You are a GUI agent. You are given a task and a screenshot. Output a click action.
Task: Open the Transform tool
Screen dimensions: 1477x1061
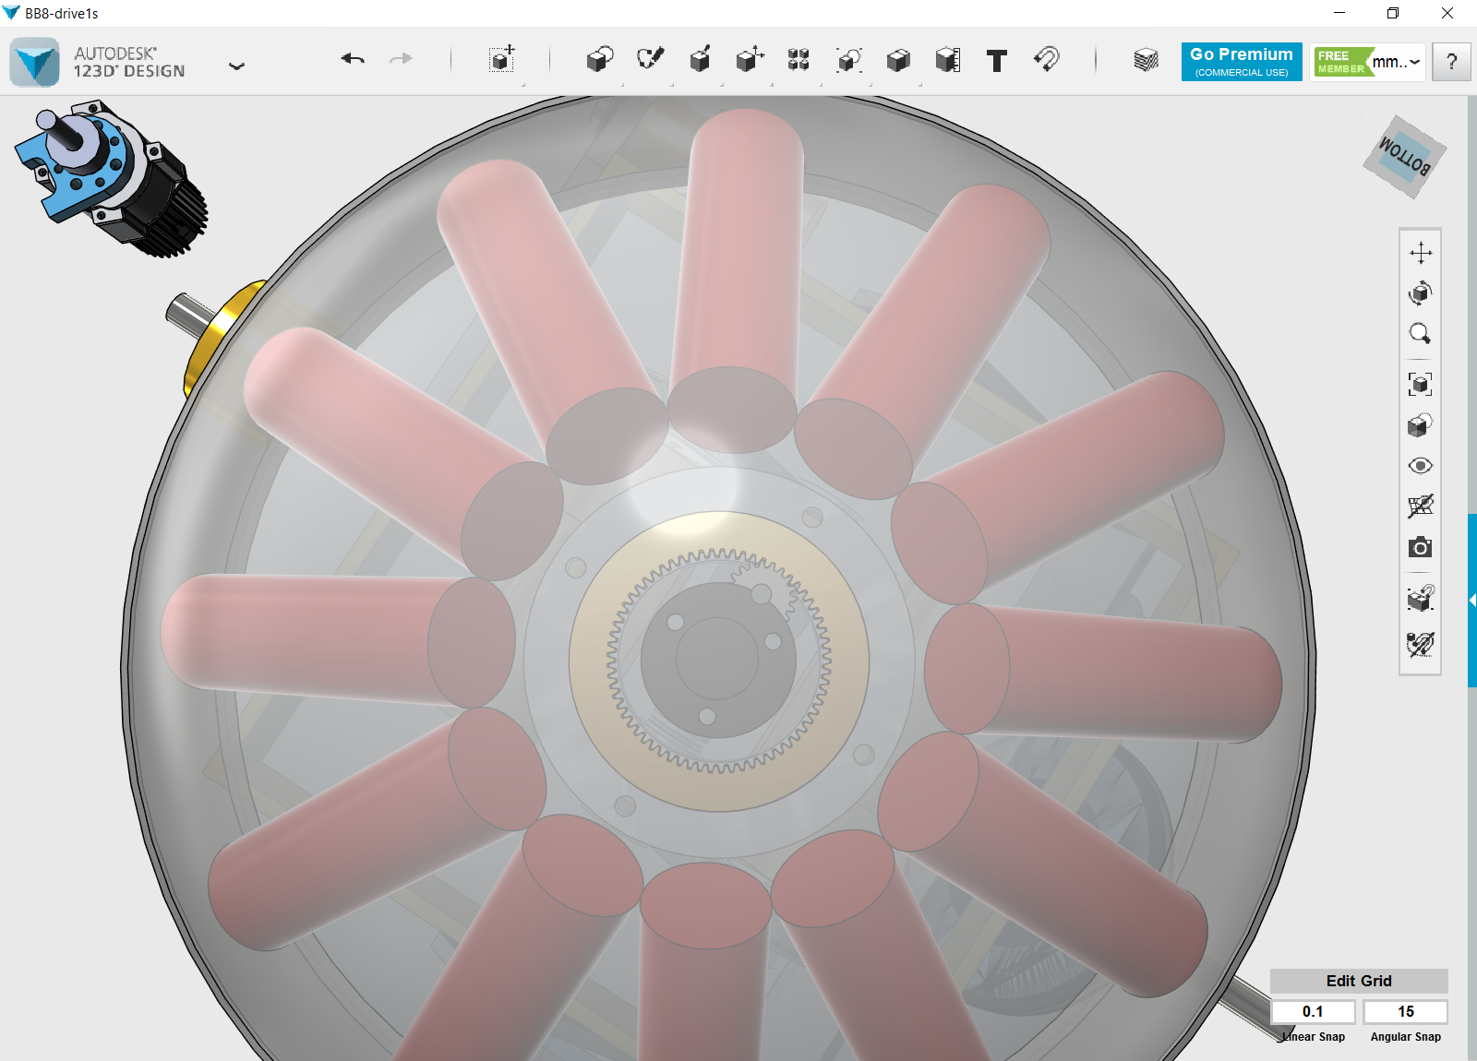click(501, 60)
